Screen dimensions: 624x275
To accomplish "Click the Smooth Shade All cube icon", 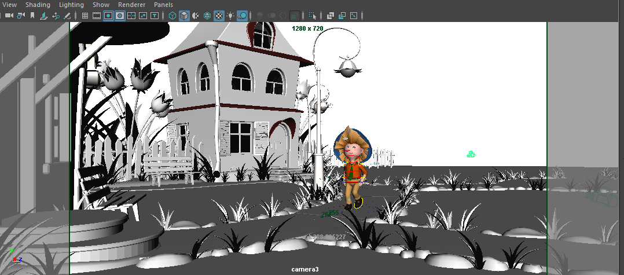I will click(x=184, y=16).
